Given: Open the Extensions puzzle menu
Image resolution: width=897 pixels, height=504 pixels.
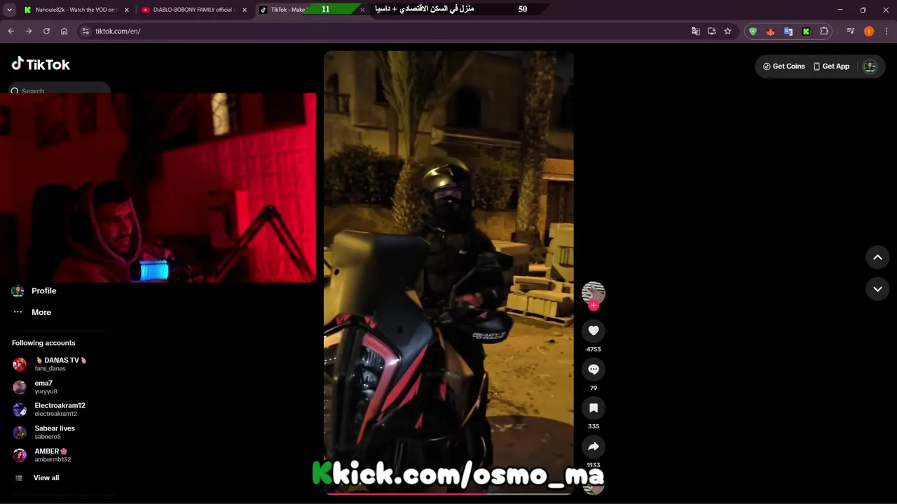Looking at the screenshot, I should [x=824, y=31].
